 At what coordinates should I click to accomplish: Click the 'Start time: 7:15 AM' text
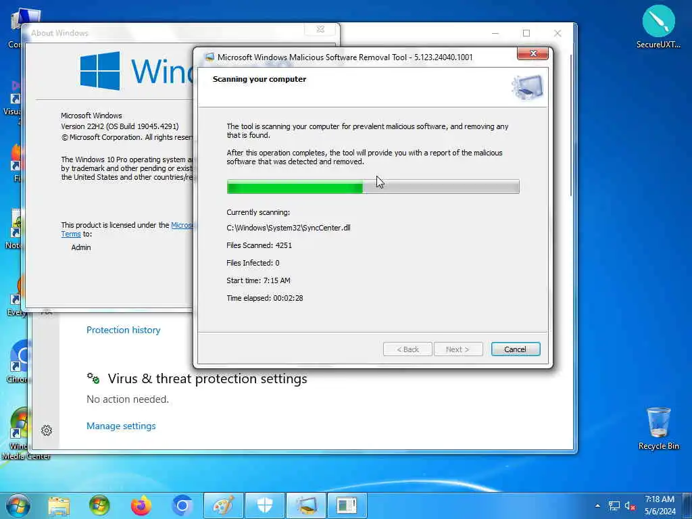click(x=258, y=280)
